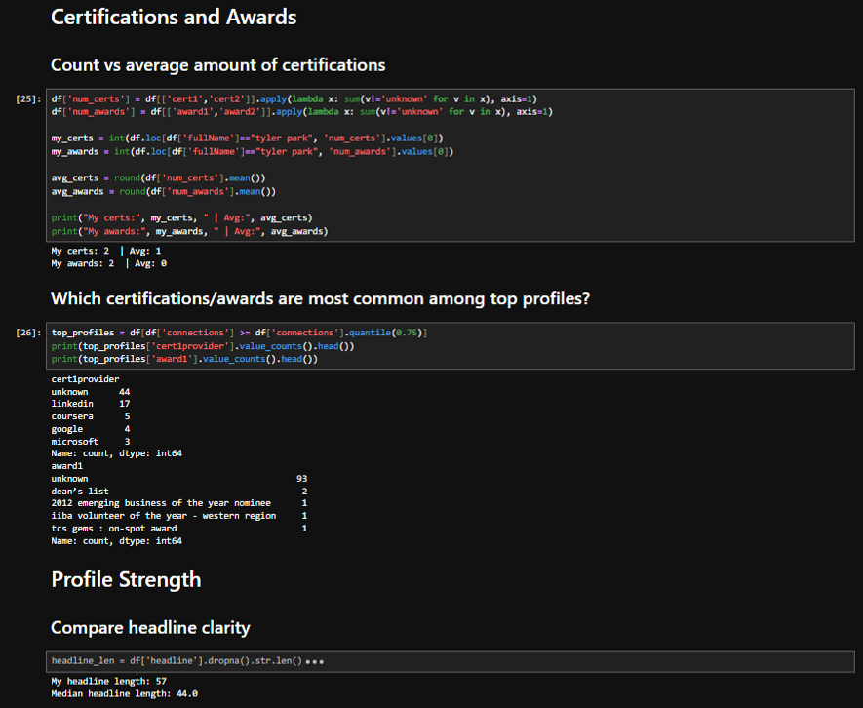Click the Compare headline clarity heading

tap(150, 627)
